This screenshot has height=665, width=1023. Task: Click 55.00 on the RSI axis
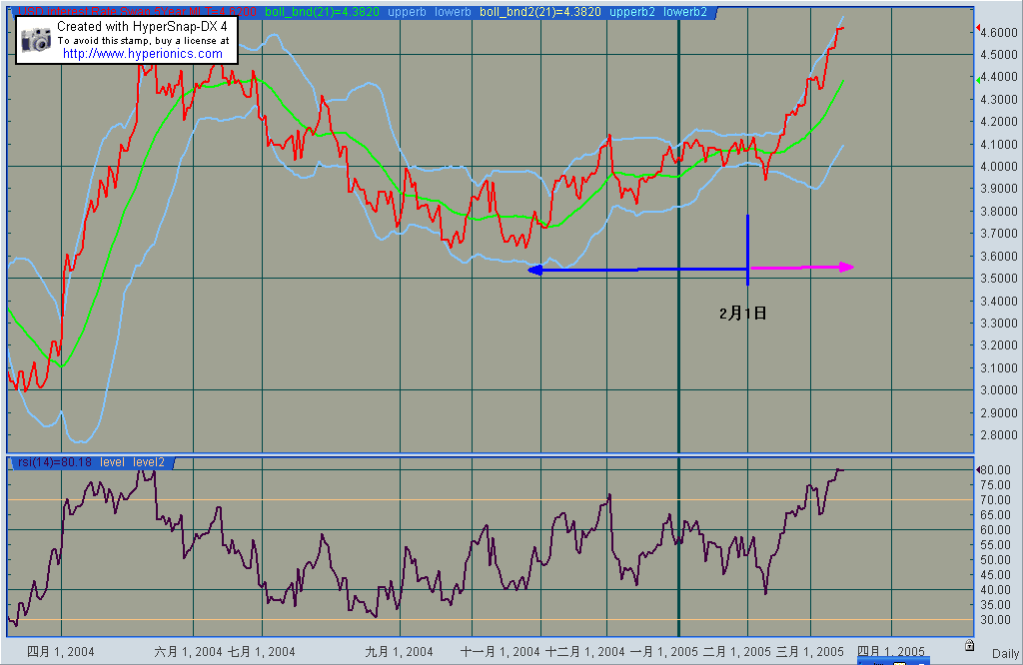(x=996, y=544)
